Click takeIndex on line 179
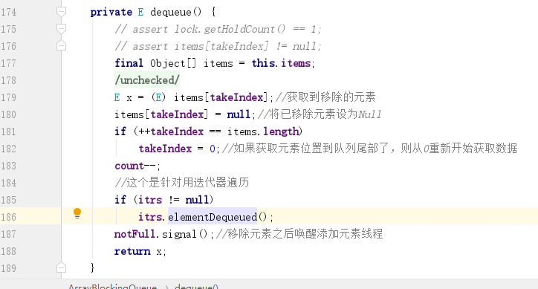538x289 pixels. click(237, 97)
